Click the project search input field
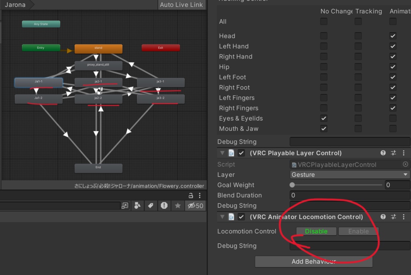The height and width of the screenshot is (275, 411). click(60, 206)
